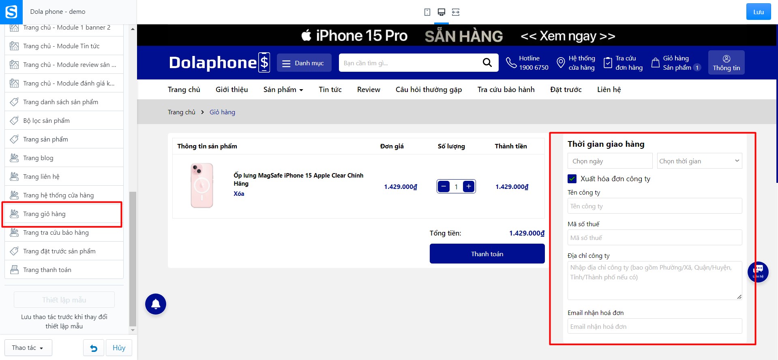Screen dimensions: 778x360
Task: Open the Thao tác dropdown
Action: [x=28, y=348]
